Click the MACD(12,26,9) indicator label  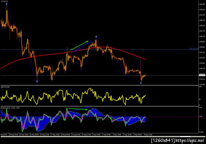point(10,108)
